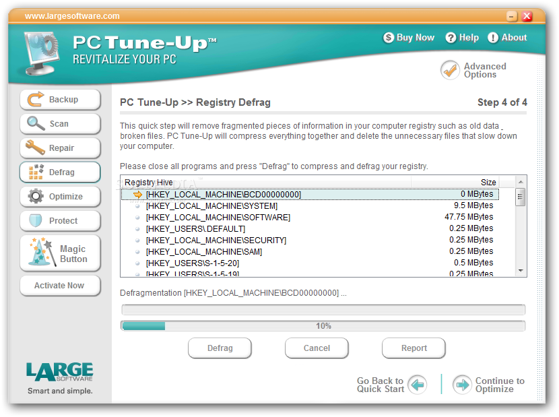This screenshot has height=417, width=559.
Task: Click the Advanced Options checkmark icon
Action: (x=450, y=70)
